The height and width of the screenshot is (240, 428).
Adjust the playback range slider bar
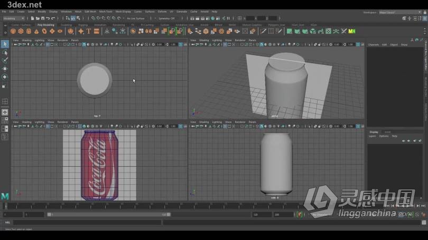click(x=109, y=215)
